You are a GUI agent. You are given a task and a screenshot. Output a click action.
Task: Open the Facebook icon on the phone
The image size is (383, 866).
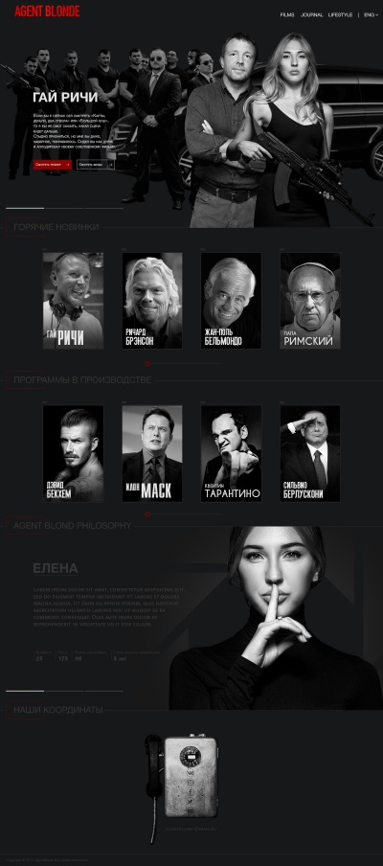[x=191, y=792]
